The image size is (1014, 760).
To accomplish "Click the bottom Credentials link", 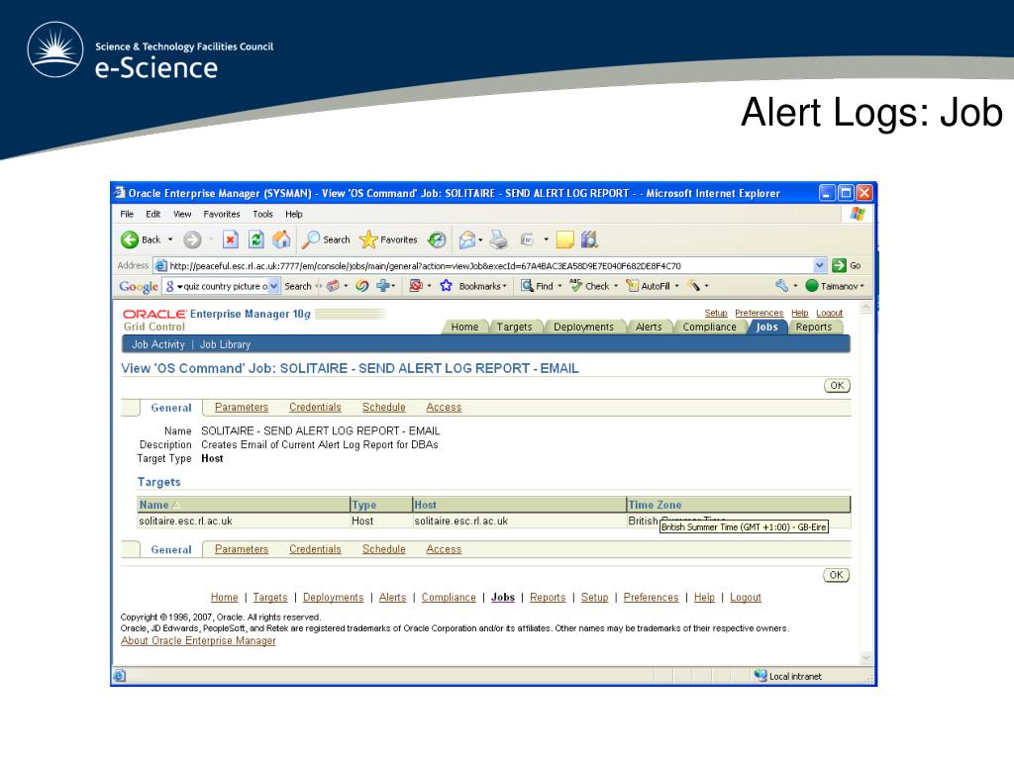I will [x=315, y=548].
